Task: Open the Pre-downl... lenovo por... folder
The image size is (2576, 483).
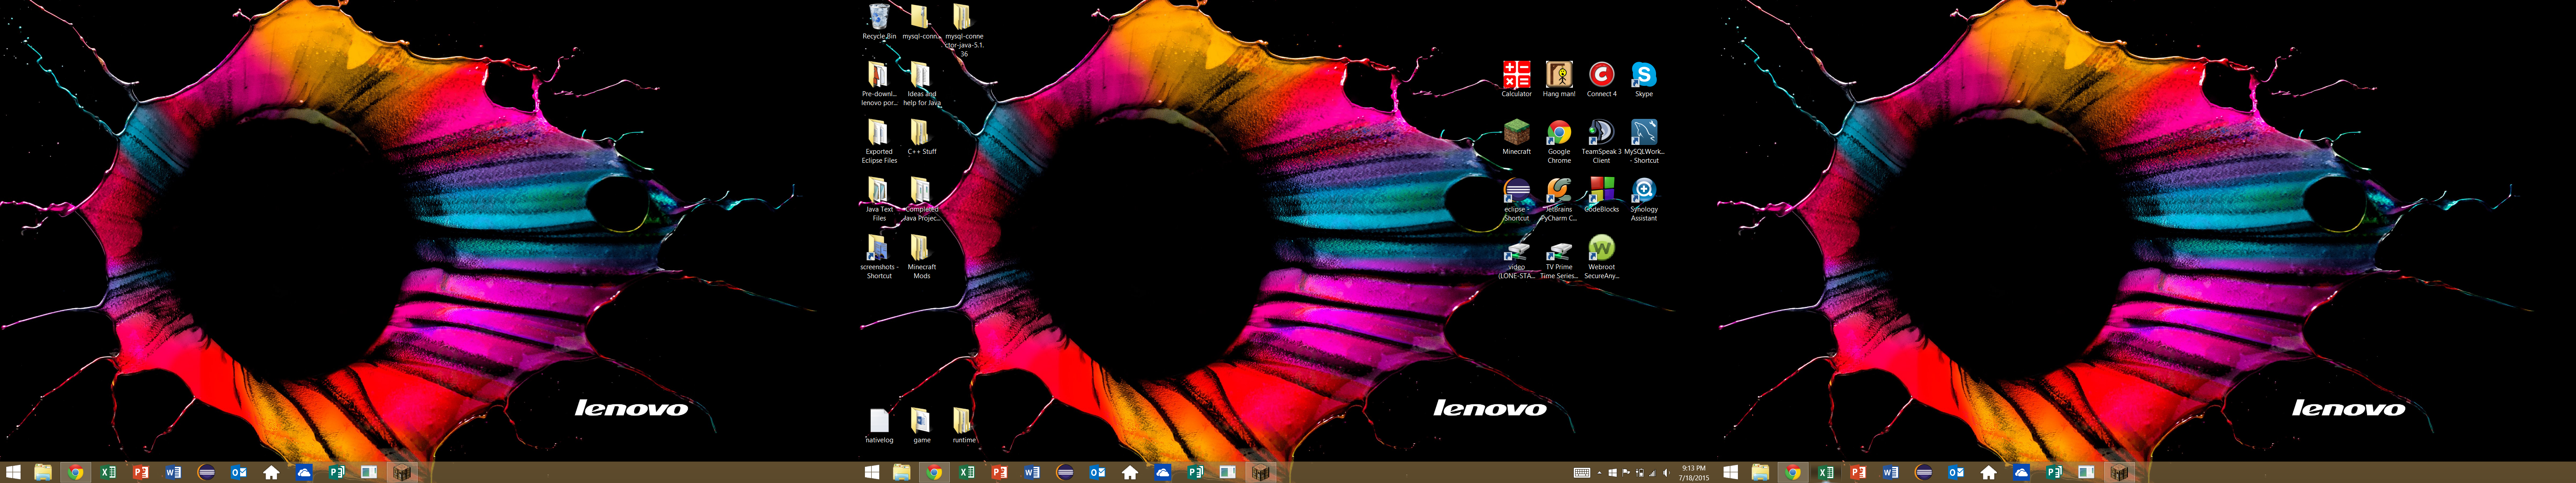Action: click(x=879, y=84)
